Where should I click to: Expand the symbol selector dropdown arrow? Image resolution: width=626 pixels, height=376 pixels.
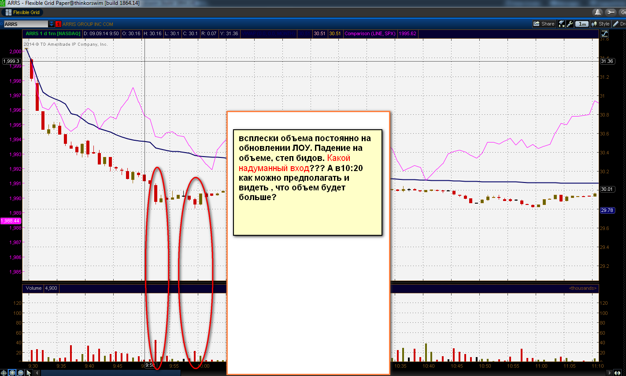[52, 24]
